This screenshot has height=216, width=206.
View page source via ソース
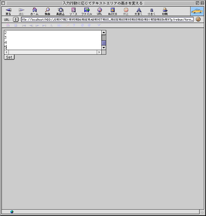click(x=73, y=11)
